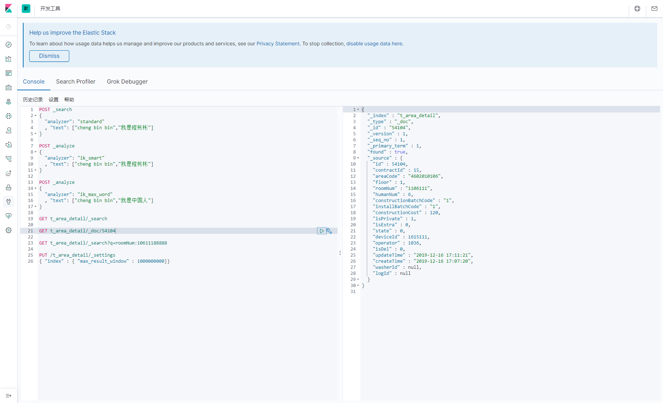Click "areaCode" value in response
663x403 pixels.
[x=425, y=176]
